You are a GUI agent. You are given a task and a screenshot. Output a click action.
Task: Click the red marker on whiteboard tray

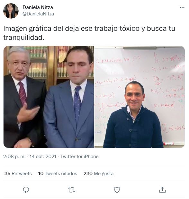(x=168, y=144)
